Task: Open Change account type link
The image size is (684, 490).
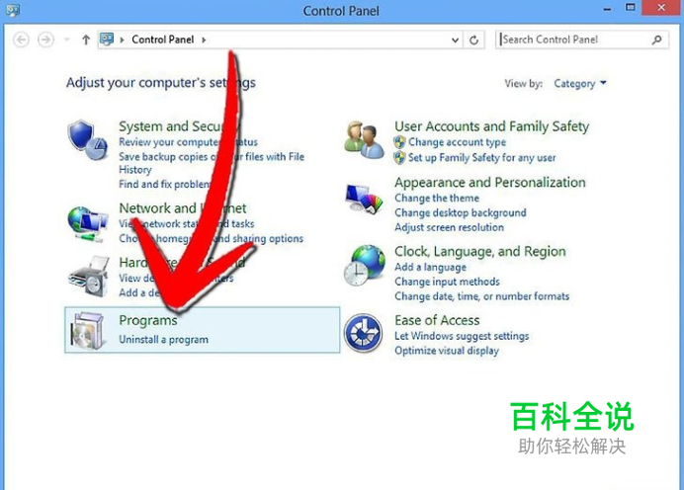Action: point(458,142)
